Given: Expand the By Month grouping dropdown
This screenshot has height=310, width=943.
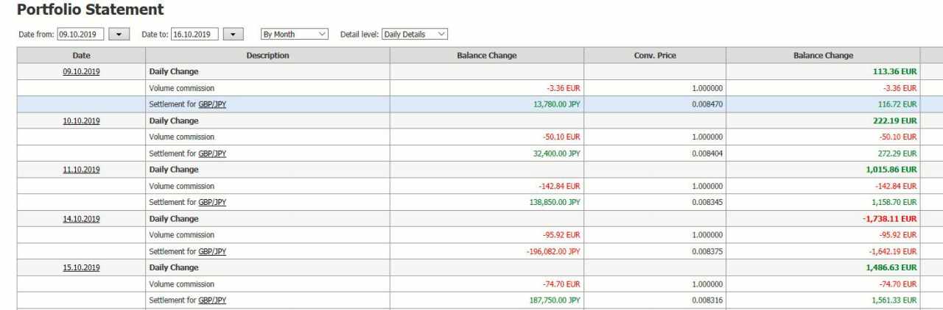Looking at the screenshot, I should coord(295,35).
